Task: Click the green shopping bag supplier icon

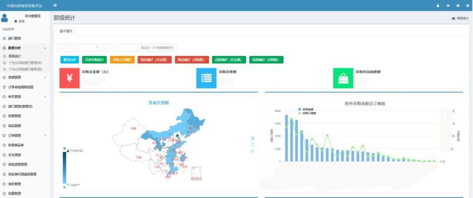Action: pyautogui.click(x=343, y=78)
